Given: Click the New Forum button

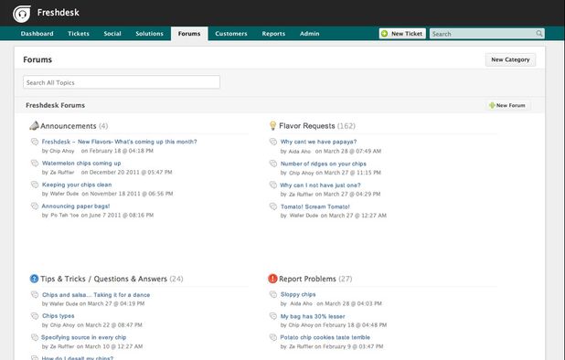Looking at the screenshot, I should (x=507, y=105).
